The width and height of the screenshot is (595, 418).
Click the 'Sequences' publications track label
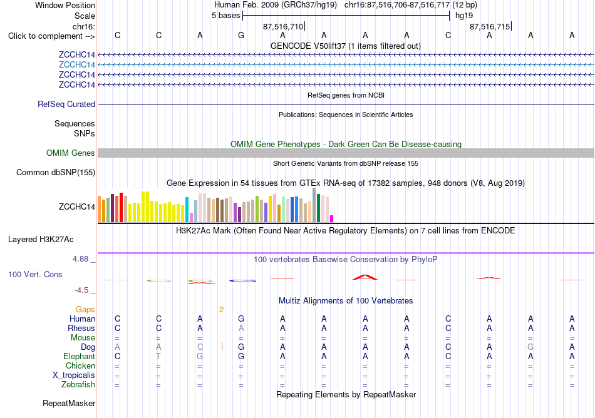point(75,123)
